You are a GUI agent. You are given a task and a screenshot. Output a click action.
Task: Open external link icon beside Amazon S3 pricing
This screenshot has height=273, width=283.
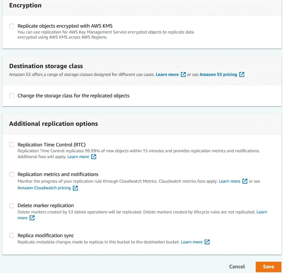click(x=242, y=74)
